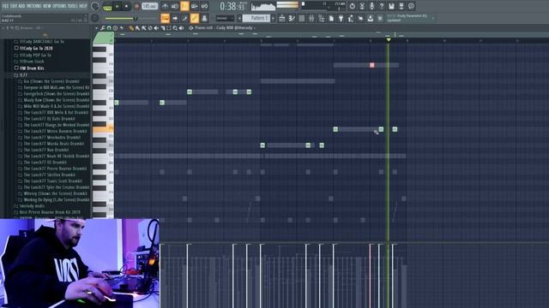The image size is (549, 308).
Task: Open the ADD menu
Action: point(21,6)
